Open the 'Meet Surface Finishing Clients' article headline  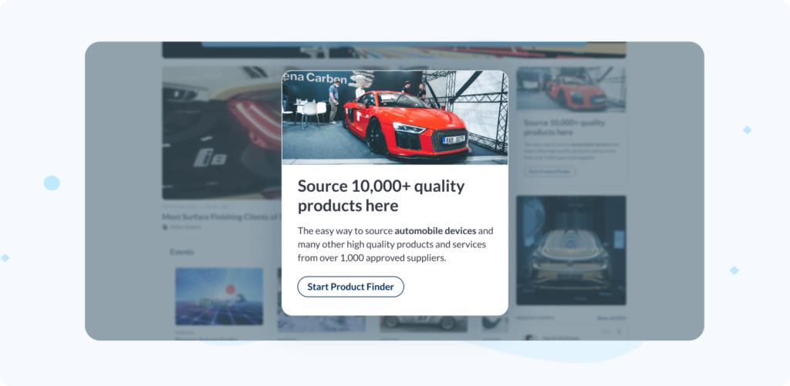pos(221,217)
